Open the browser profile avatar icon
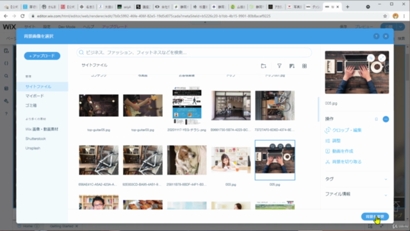Viewport: 410px width, 231px height. (395, 16)
